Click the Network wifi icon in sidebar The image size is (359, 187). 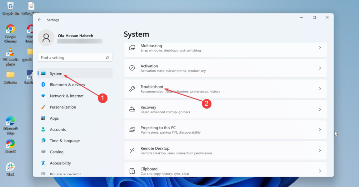[x=43, y=96]
